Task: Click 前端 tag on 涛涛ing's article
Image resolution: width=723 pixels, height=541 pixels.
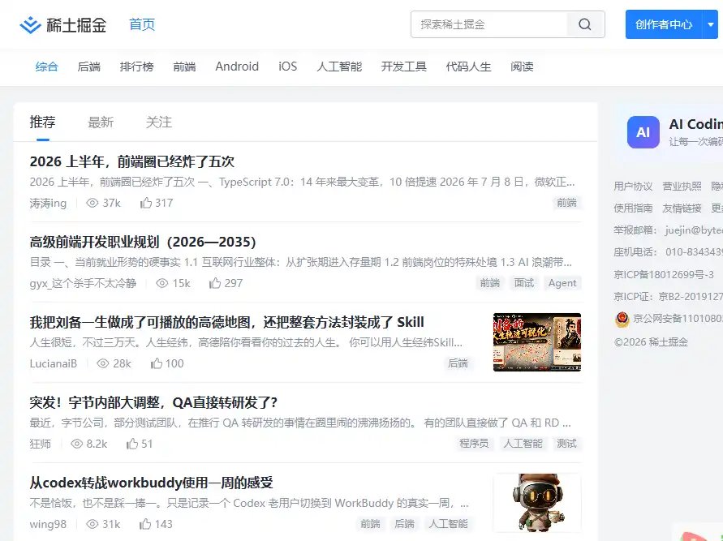Action: click(566, 203)
